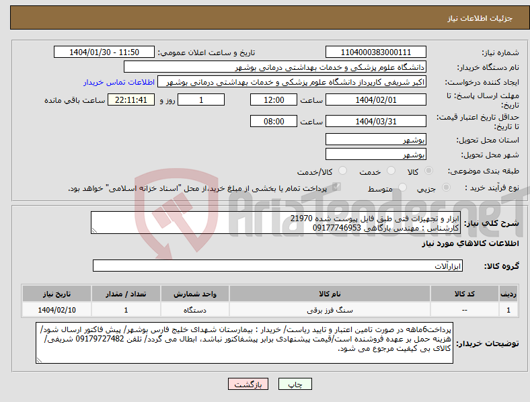Click the remaining days field showing 1
This screenshot has width=530, height=402.
[x=201, y=100]
